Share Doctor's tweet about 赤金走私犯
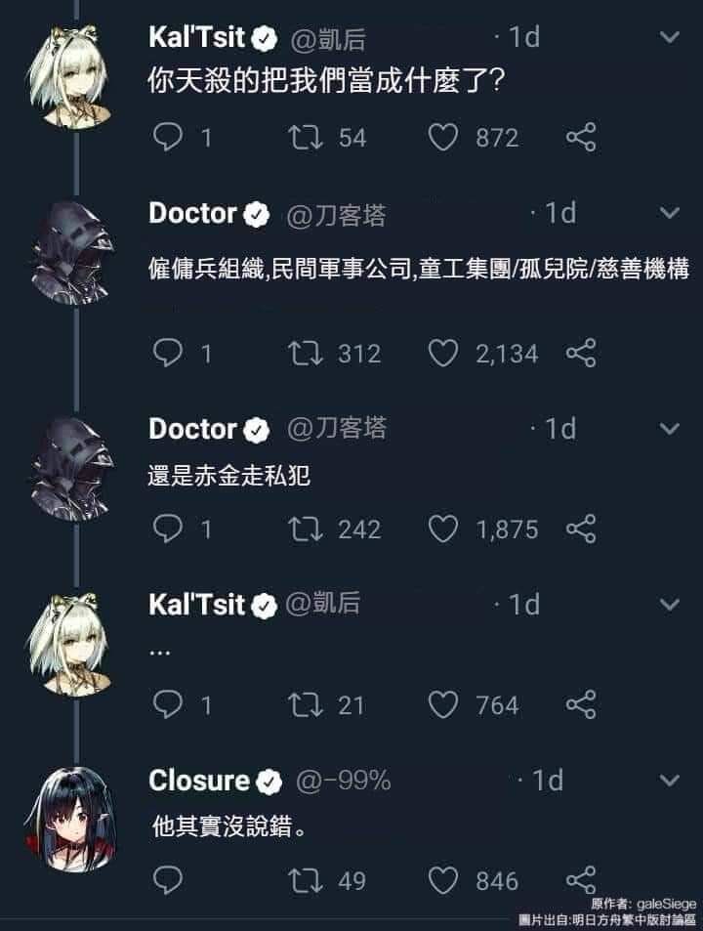This screenshot has height=931, width=703. pyautogui.click(x=581, y=529)
